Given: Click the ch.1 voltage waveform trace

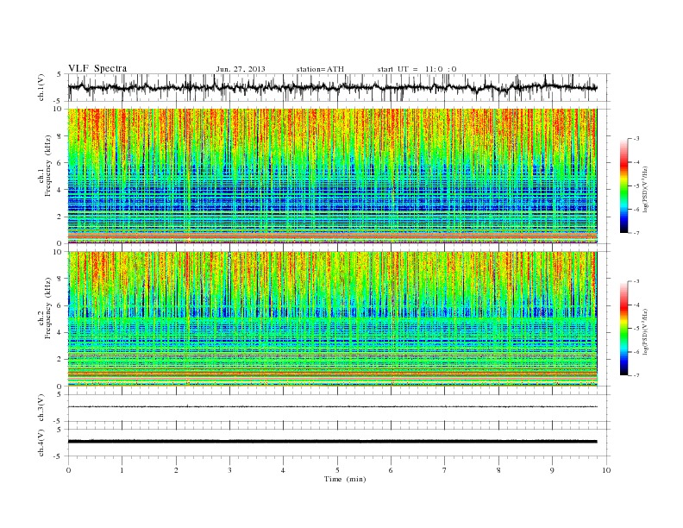Looking at the screenshot, I should pos(332,87).
